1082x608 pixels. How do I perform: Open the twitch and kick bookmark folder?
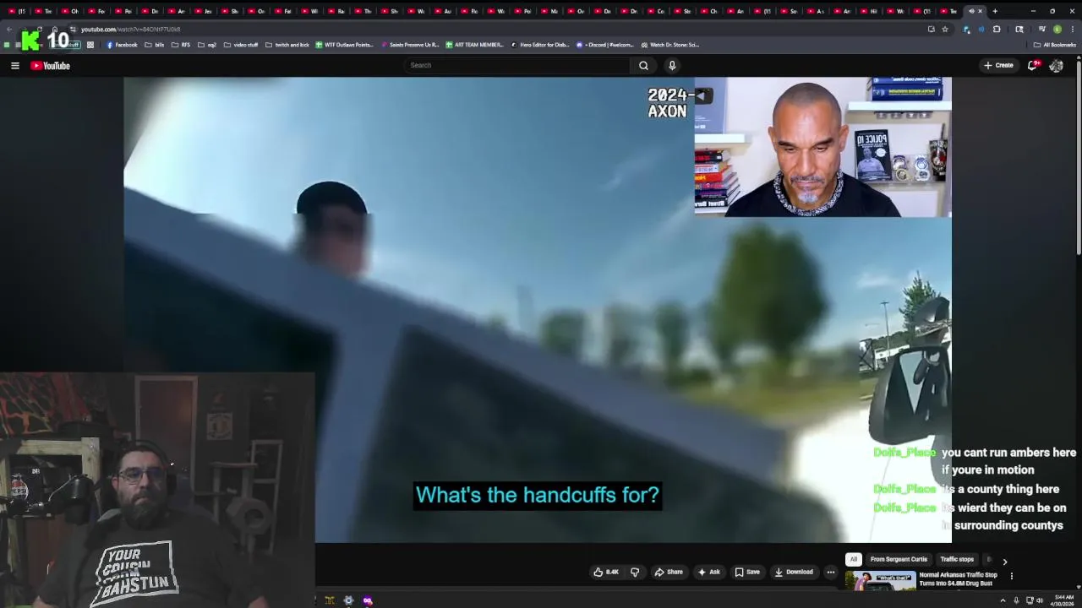coord(287,45)
